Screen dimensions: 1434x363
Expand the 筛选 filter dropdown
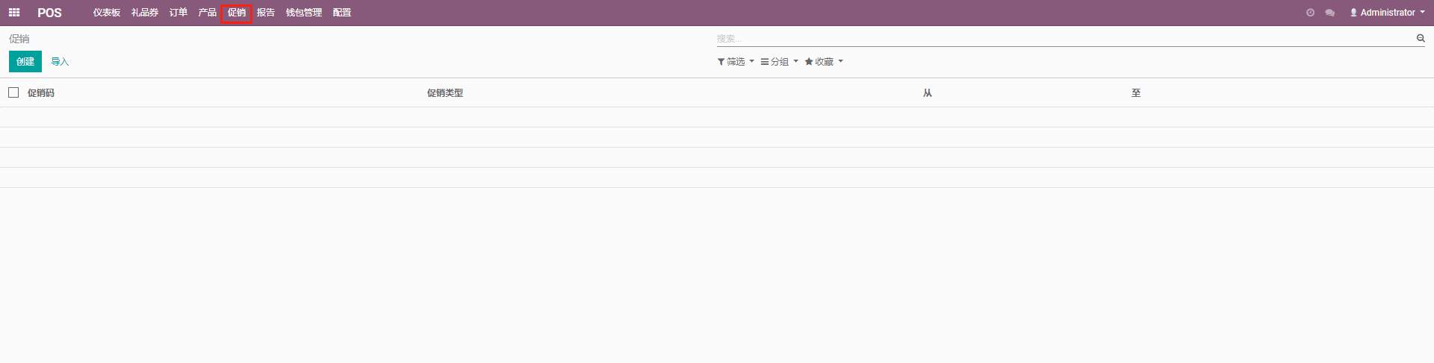(736, 62)
